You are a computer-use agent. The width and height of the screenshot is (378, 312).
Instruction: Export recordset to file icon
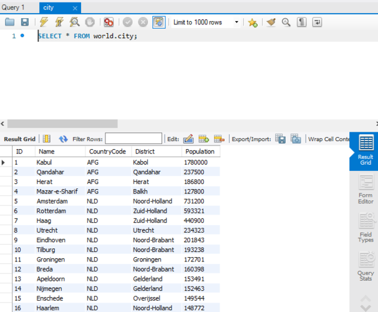tap(280, 139)
